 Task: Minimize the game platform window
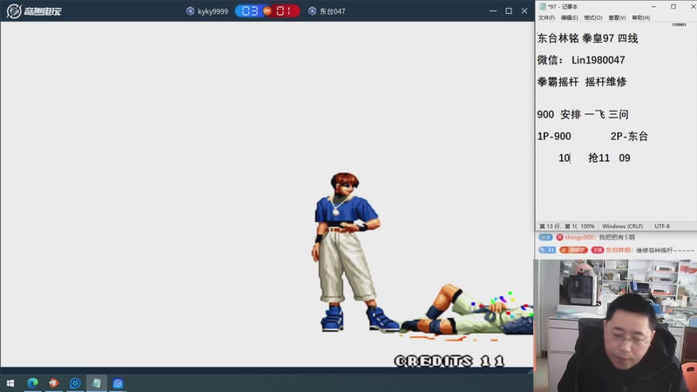tap(492, 10)
